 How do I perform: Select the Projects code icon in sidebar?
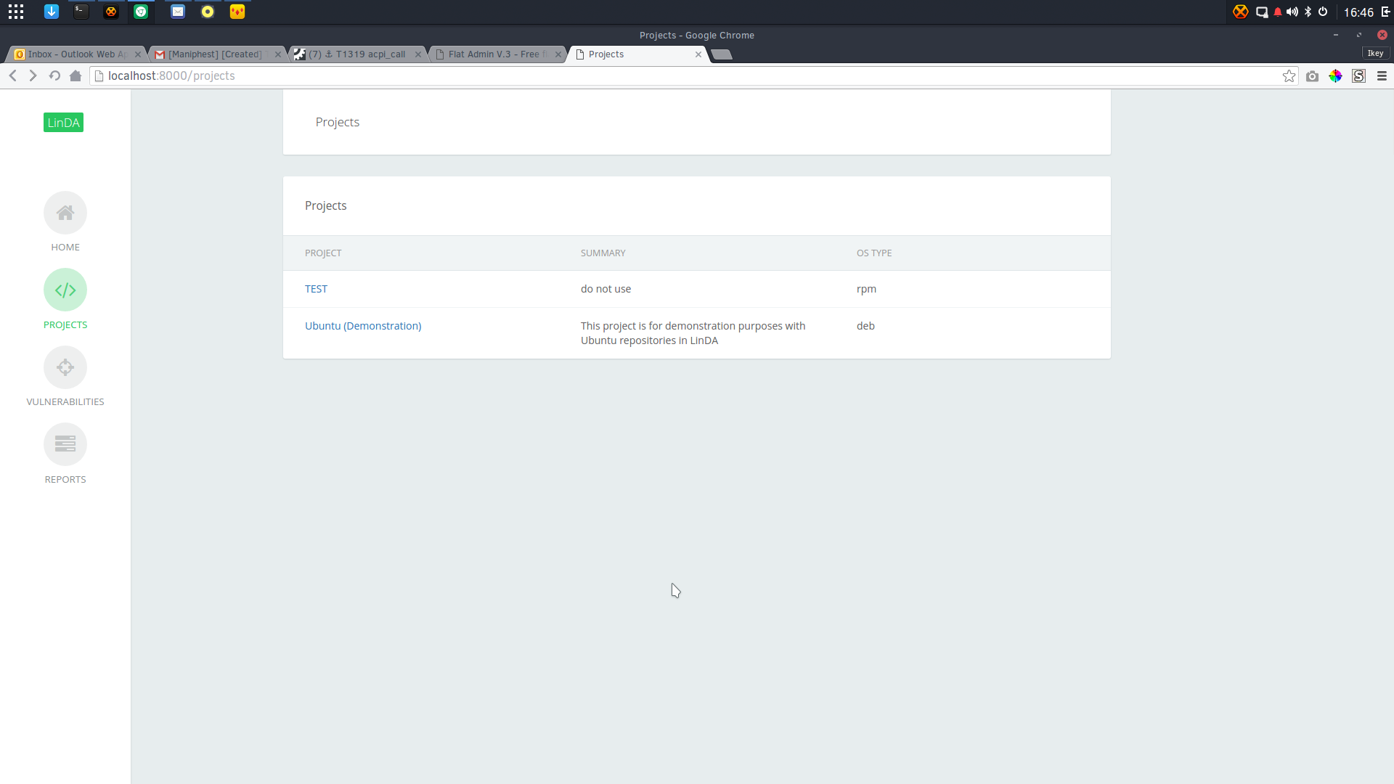coord(65,290)
